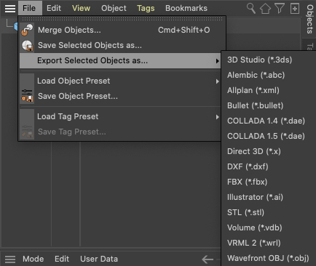
Task: Click the back arrow in Attributes bar
Action: pos(208,259)
